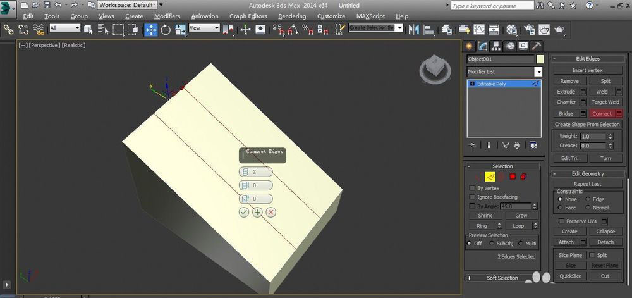
Task: Tick the By Vertex checkbox
Action: coord(473,188)
